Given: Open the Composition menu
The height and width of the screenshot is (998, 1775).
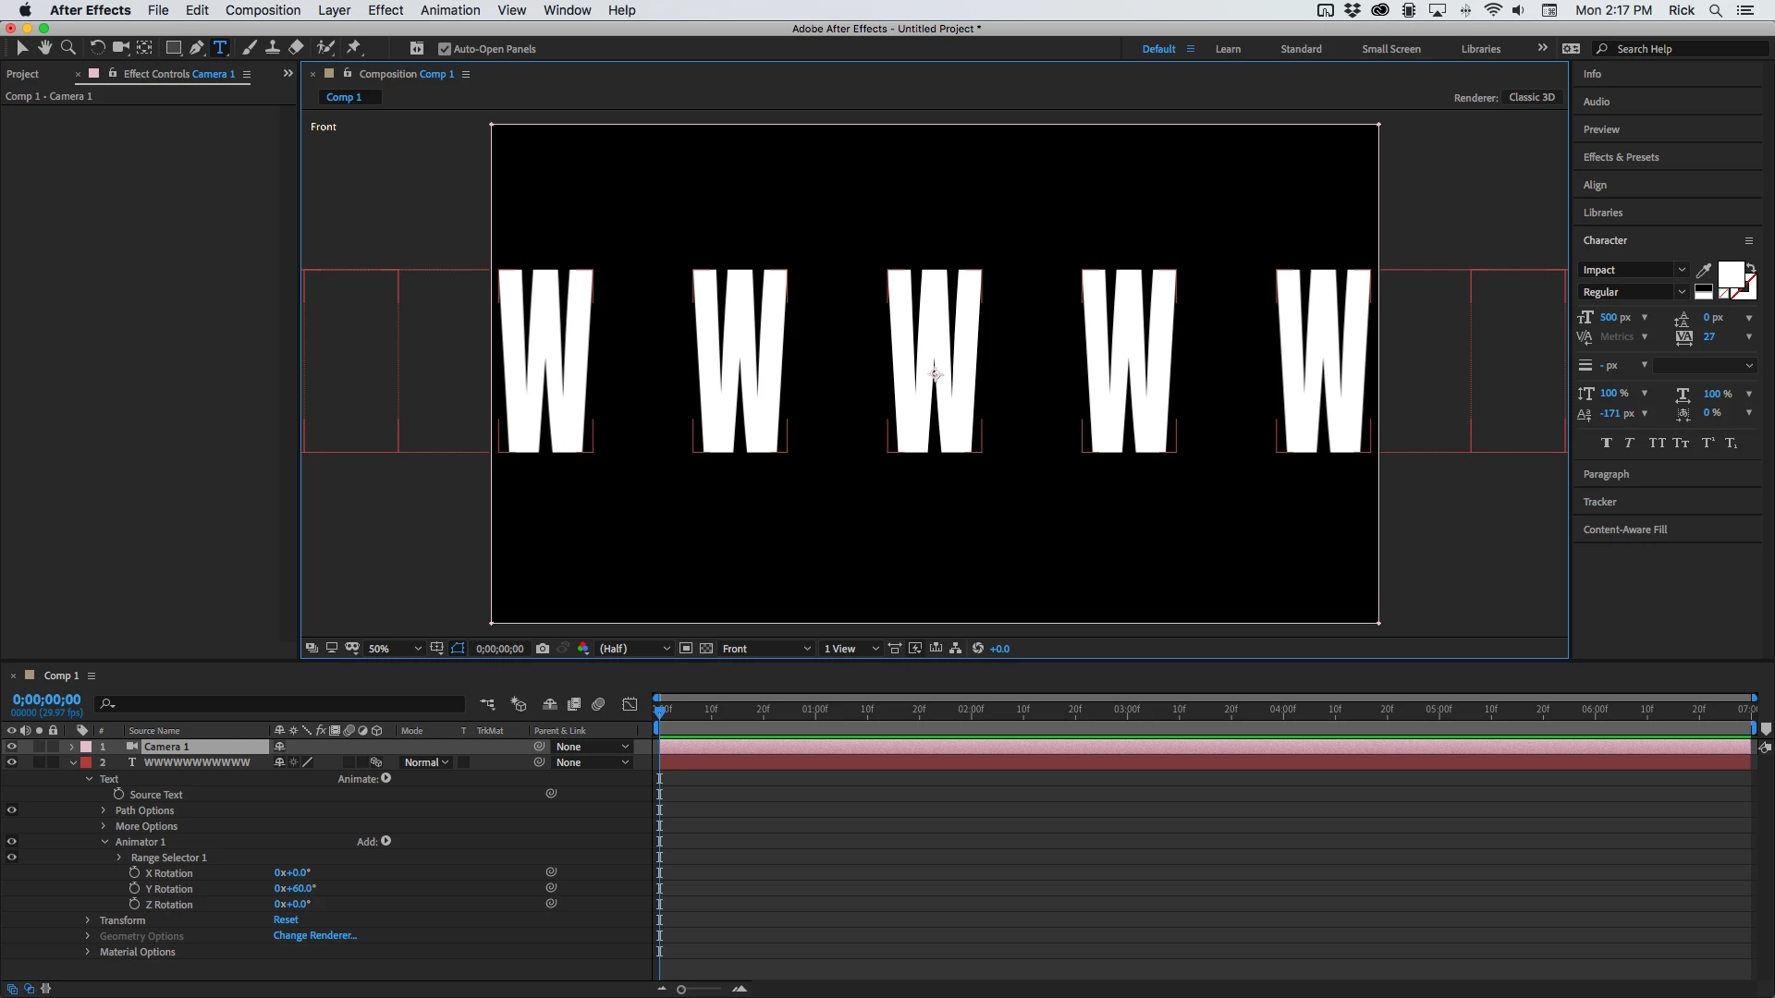Looking at the screenshot, I should click(x=263, y=10).
